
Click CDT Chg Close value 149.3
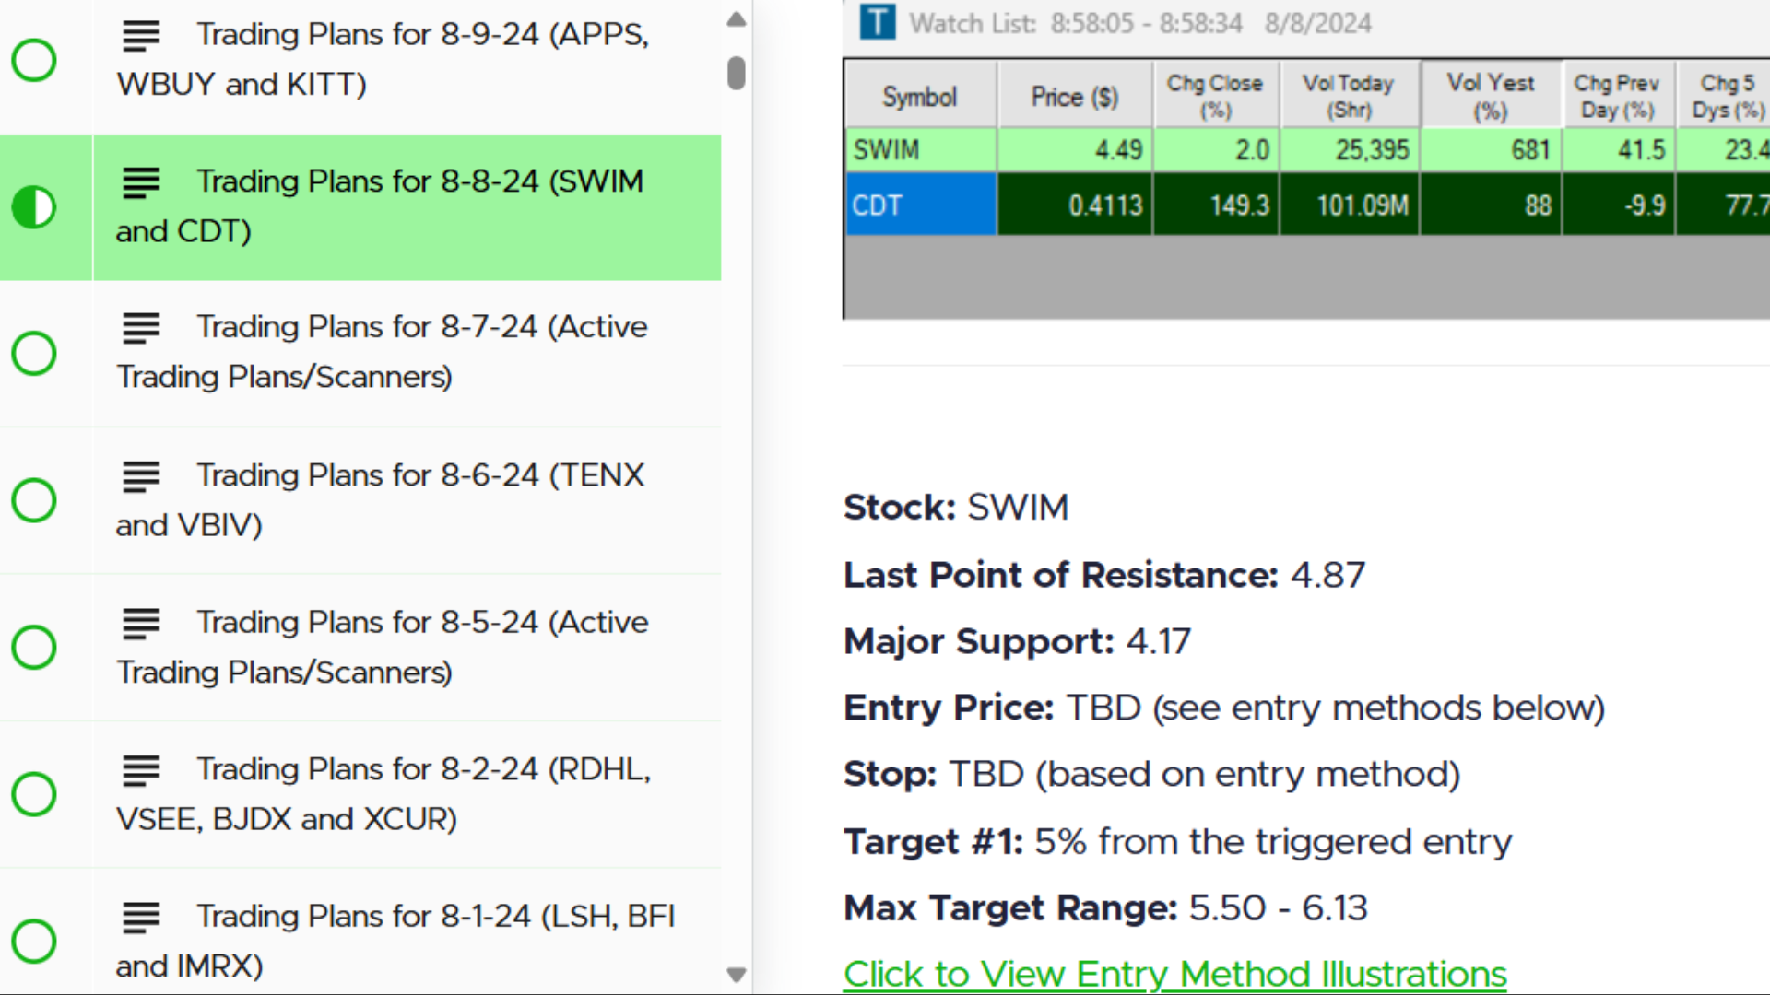(1216, 205)
